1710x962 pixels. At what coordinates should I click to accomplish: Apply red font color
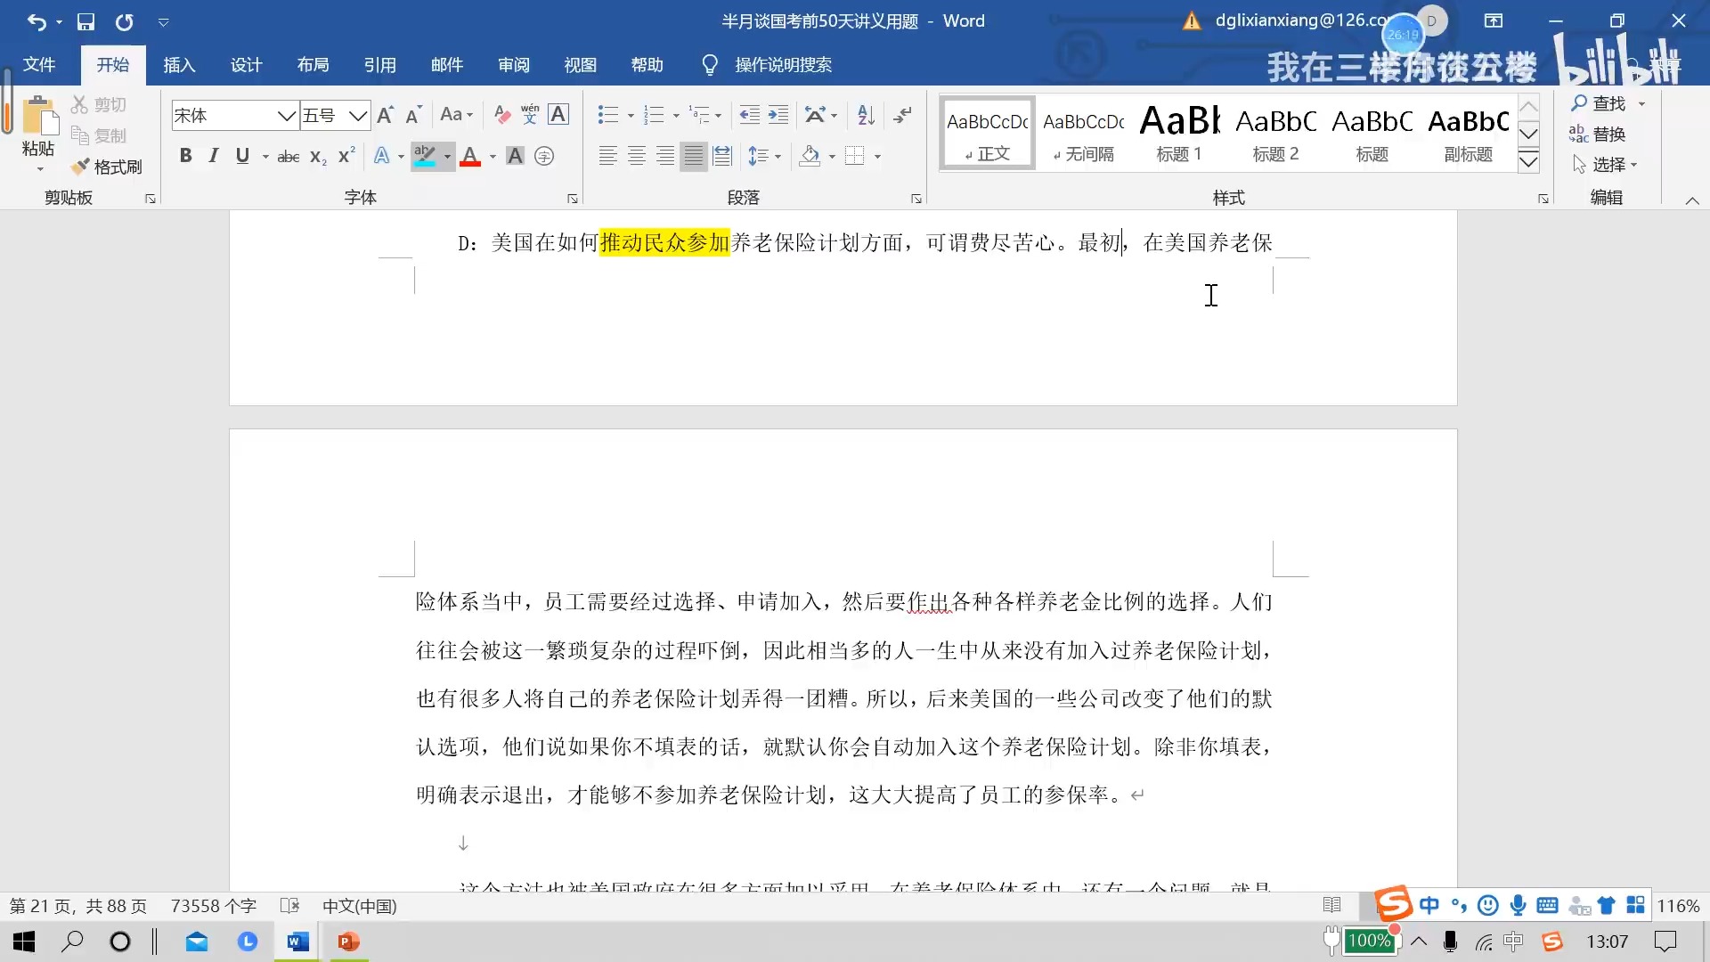[x=471, y=156]
